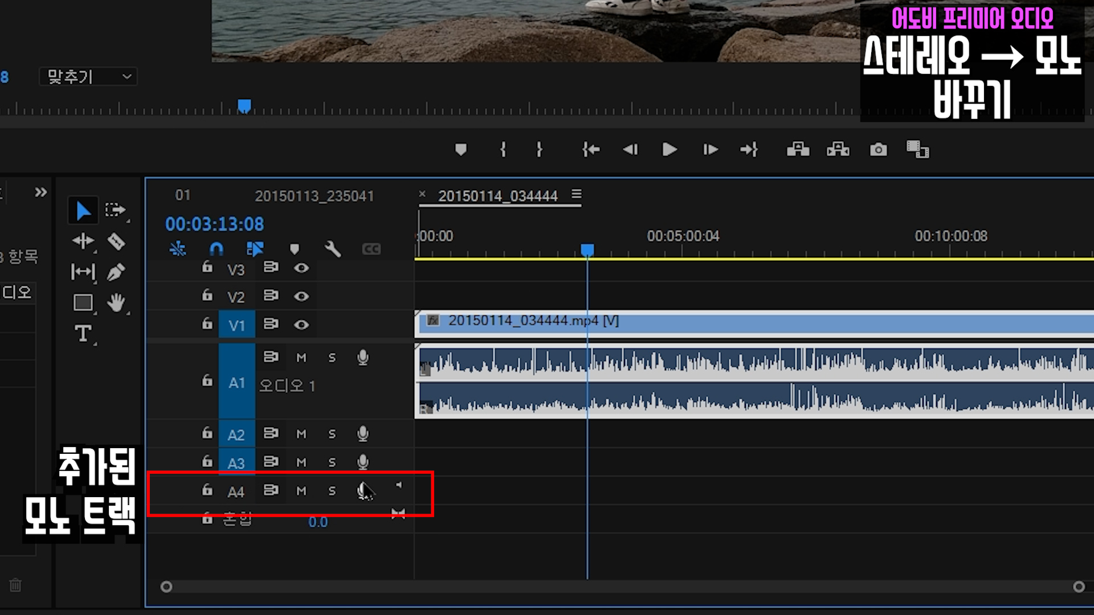The width and height of the screenshot is (1094, 615).
Task: Select the Type tool
Action: tap(83, 333)
